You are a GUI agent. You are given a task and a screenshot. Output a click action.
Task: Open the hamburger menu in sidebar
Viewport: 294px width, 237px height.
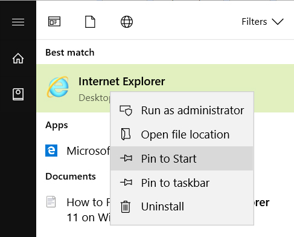(18, 22)
